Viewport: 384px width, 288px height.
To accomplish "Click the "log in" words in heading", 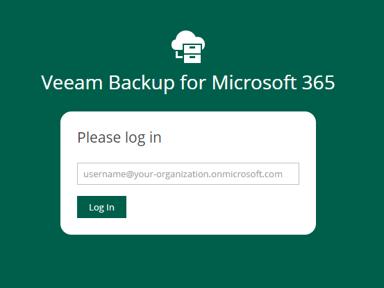I will click(x=143, y=138).
